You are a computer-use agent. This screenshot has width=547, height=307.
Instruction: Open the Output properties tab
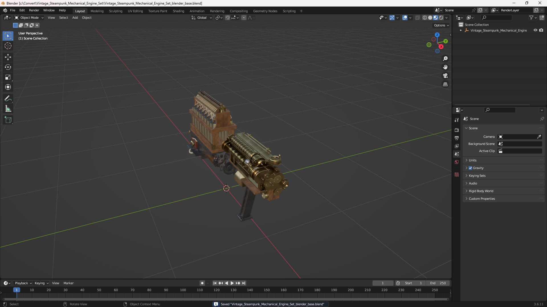(x=457, y=138)
